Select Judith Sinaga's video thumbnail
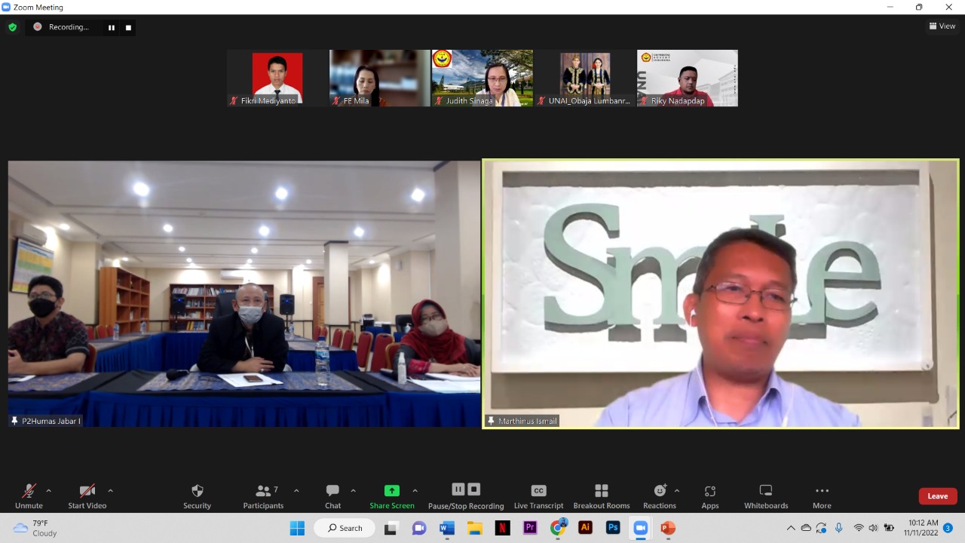 [x=482, y=78]
